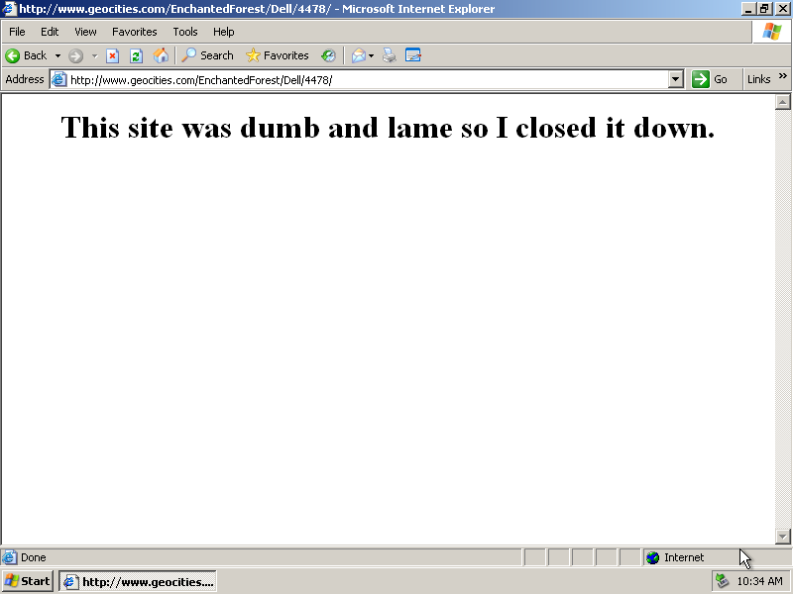The width and height of the screenshot is (793, 594).
Task: Open the Forward history dropdown arrow
Action: (x=94, y=55)
